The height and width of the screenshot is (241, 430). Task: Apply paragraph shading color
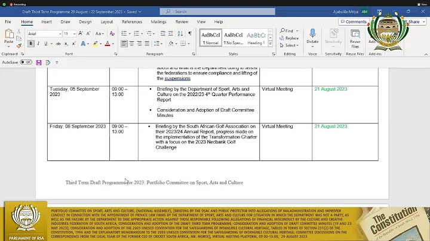pos(171,44)
